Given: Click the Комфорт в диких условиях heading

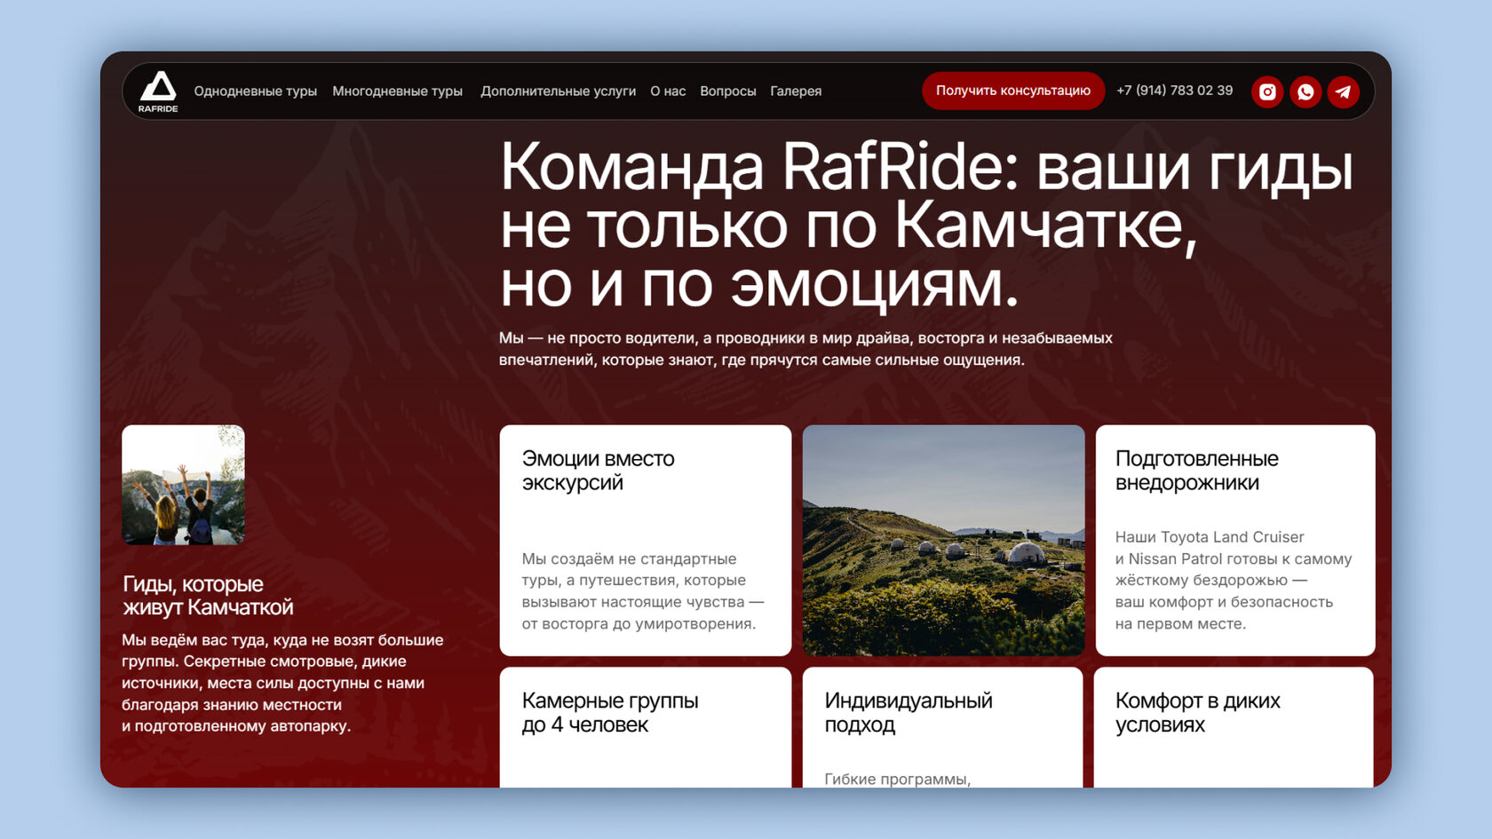Looking at the screenshot, I should [x=1198, y=713].
